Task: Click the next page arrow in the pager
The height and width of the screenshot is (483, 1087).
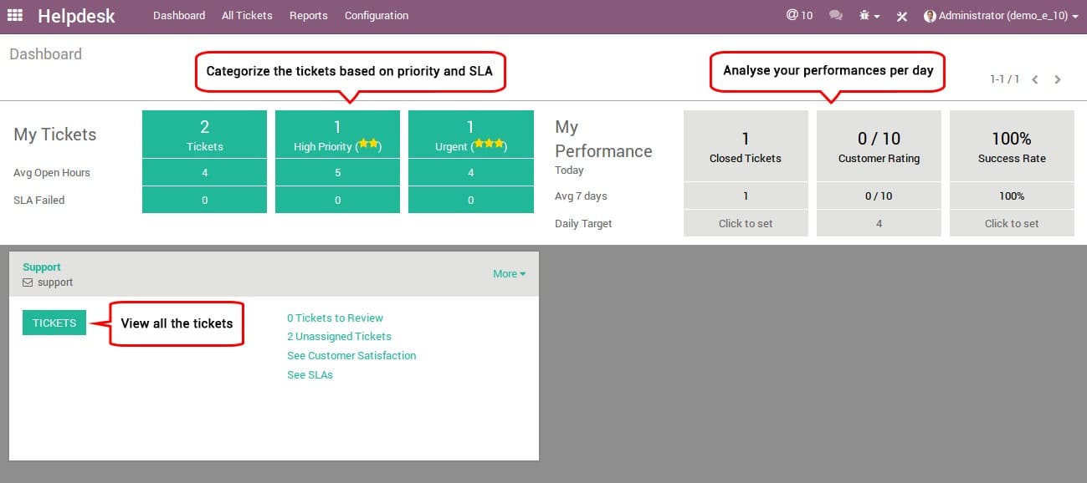Action: 1057,79
